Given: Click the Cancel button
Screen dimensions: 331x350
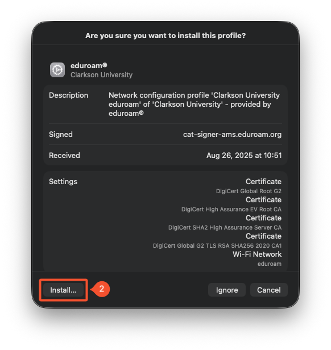Looking at the screenshot, I should (269, 290).
